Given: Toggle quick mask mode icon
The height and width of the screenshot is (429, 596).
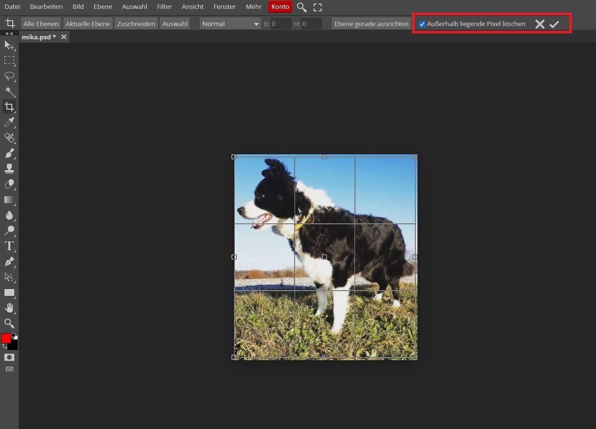Looking at the screenshot, I should 9,357.
